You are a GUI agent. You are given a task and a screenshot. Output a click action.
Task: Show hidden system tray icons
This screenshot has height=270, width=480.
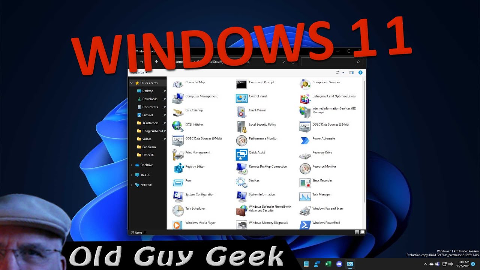(425, 264)
